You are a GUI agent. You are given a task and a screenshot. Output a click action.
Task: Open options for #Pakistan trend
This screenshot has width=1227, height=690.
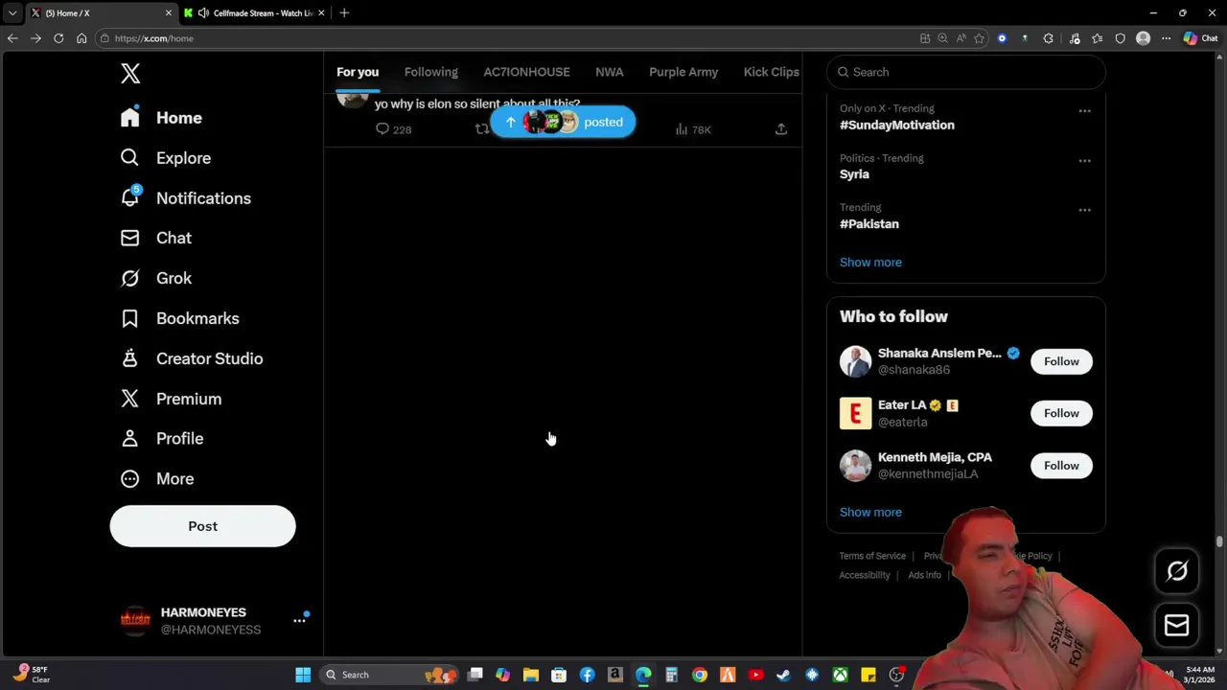coord(1084,210)
